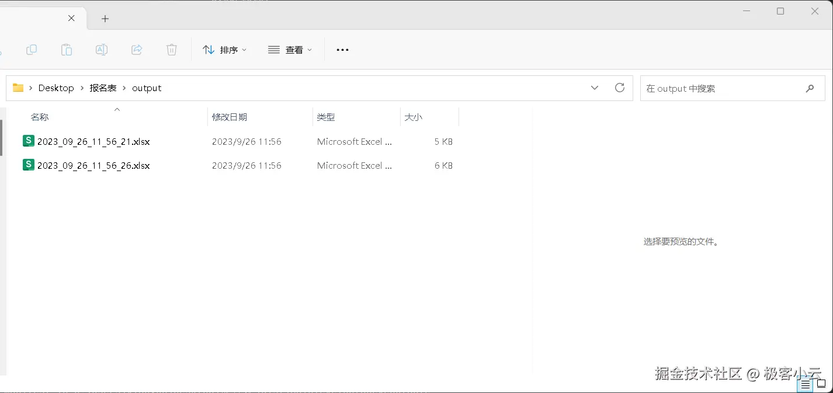Click the icon of 2023_09_26_11_56_26.xlsx
The image size is (833, 393).
[28, 165]
